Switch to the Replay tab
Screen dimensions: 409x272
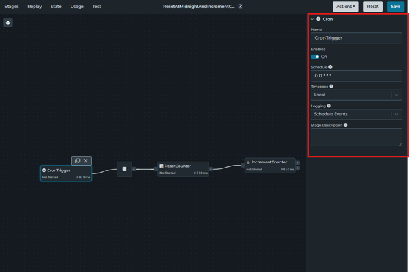tap(35, 7)
